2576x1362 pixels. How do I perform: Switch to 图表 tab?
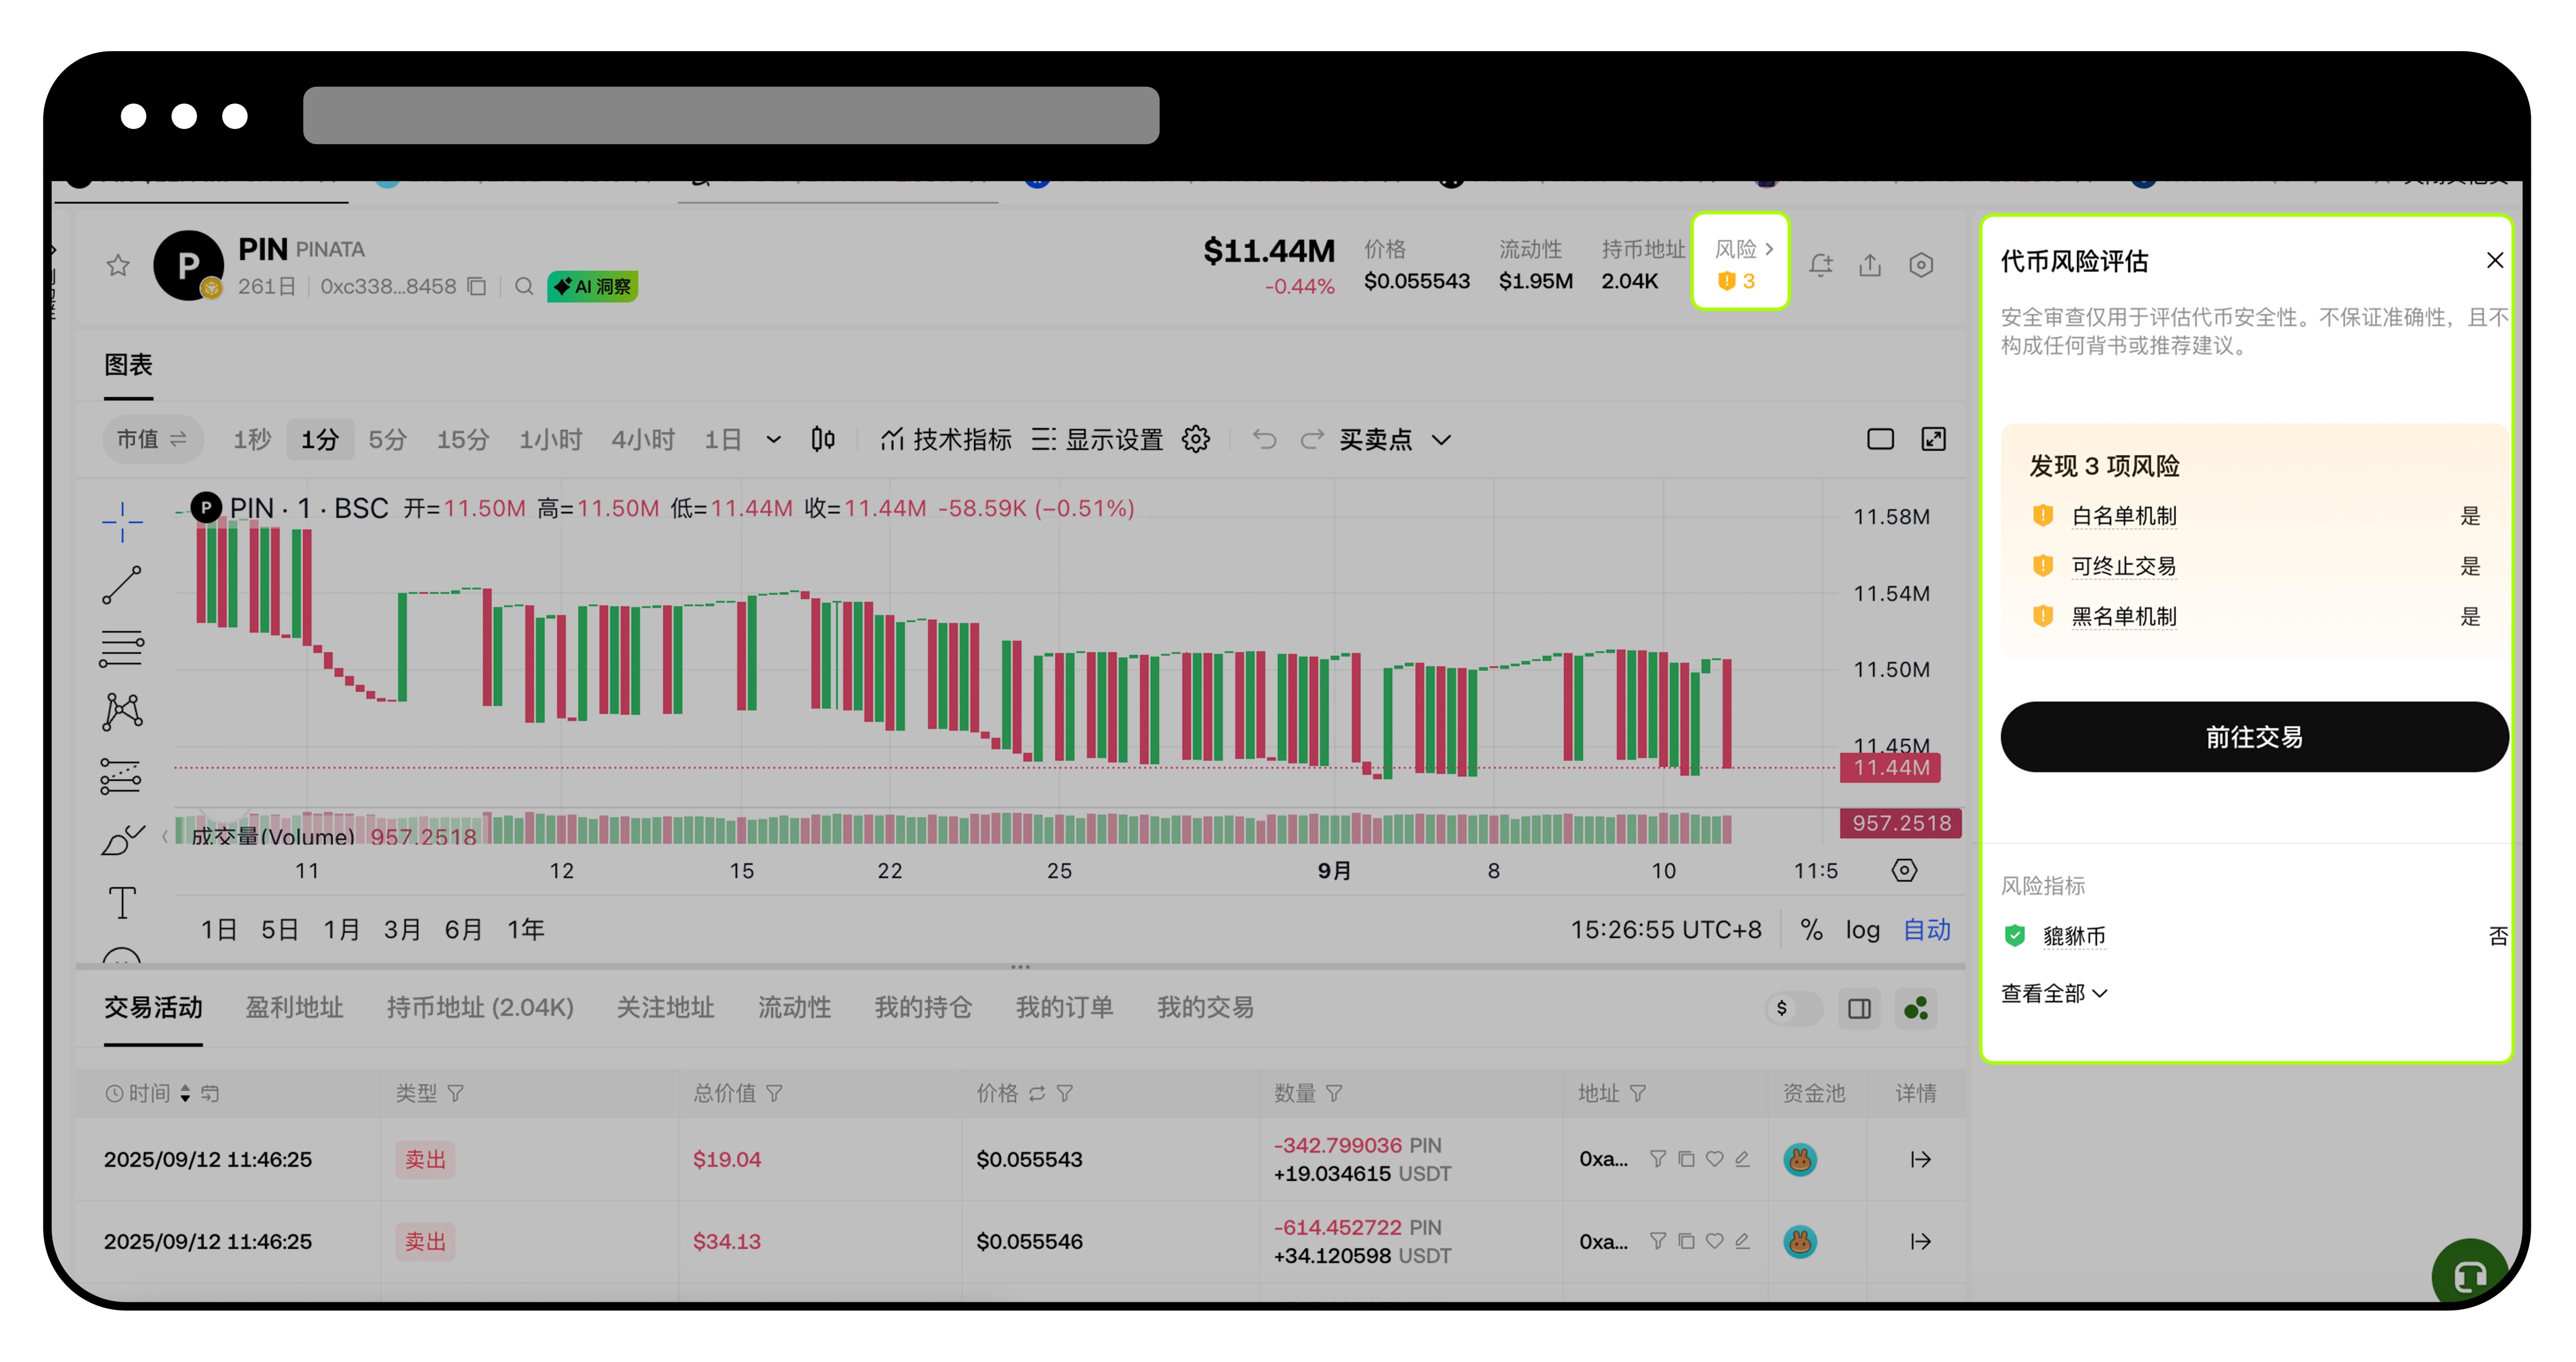click(128, 365)
